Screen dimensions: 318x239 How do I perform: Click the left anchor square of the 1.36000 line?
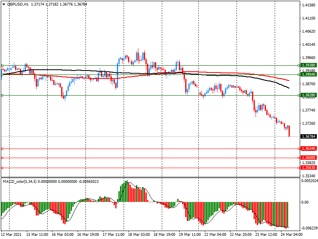pos(2,158)
